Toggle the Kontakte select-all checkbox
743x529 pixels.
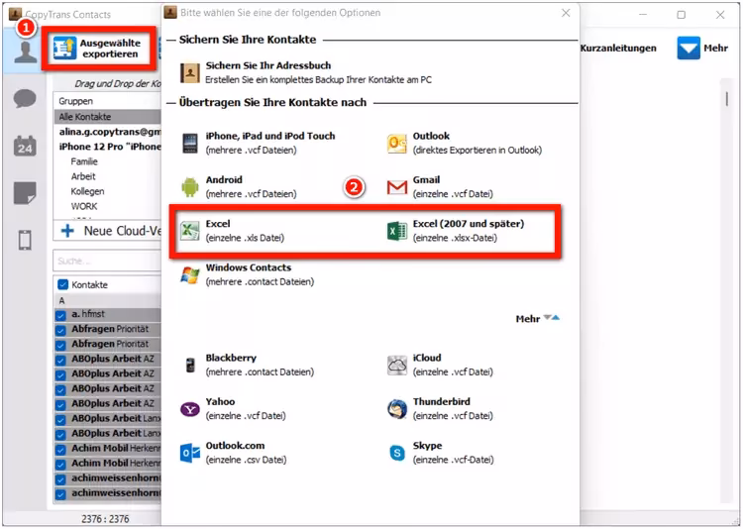tap(62, 285)
